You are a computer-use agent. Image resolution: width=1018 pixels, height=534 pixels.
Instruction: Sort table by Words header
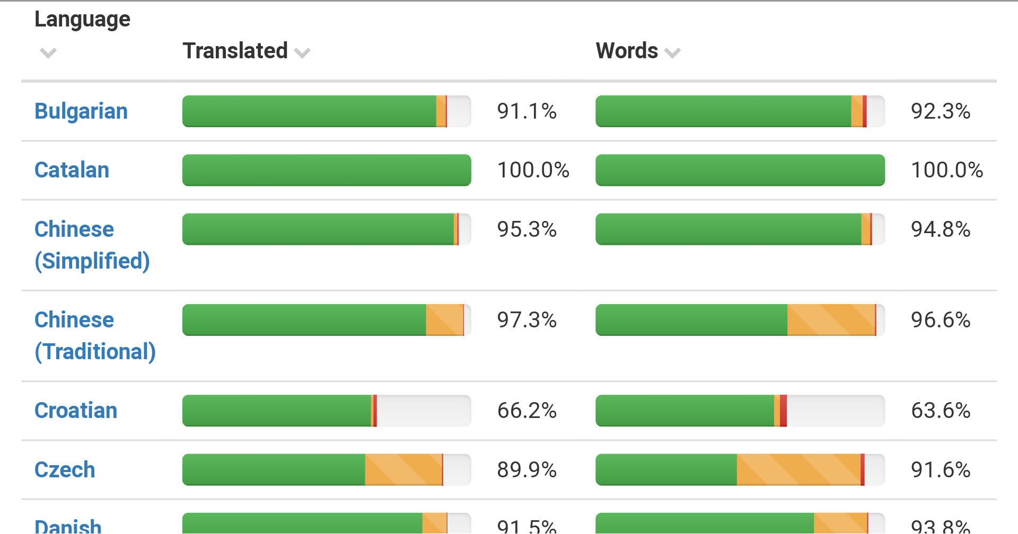[x=627, y=51]
